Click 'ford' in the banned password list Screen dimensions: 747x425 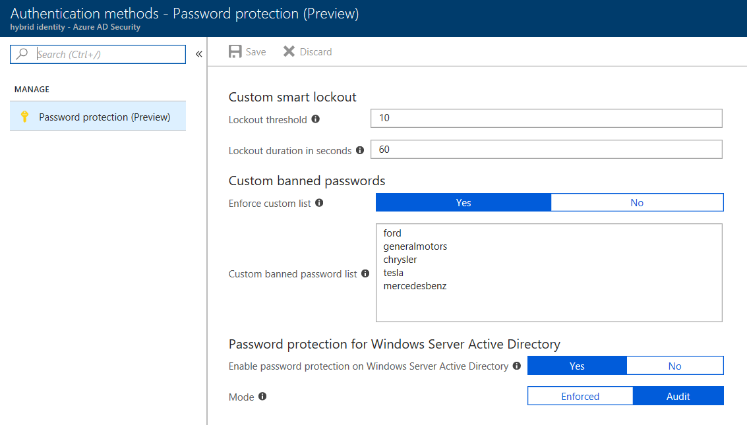(x=392, y=233)
